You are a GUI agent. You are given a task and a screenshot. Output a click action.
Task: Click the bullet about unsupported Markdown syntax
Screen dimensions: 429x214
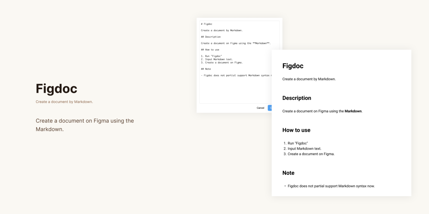(x=331, y=186)
